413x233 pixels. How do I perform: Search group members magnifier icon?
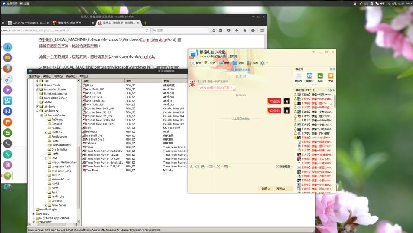[334, 90]
